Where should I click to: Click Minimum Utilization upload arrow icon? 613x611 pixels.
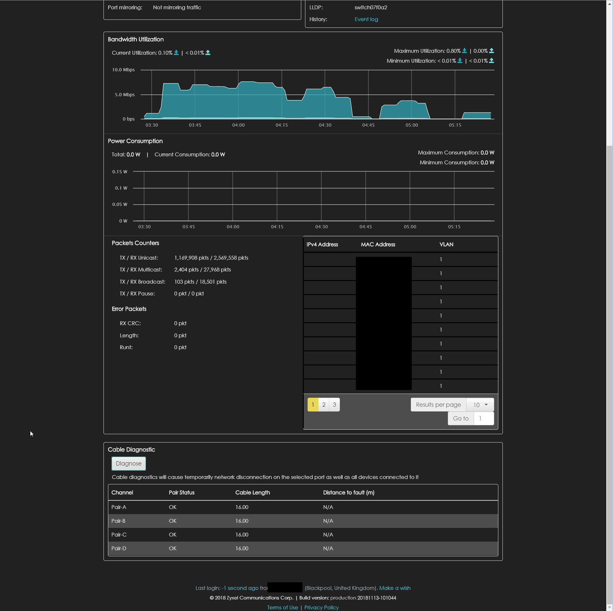pos(492,61)
